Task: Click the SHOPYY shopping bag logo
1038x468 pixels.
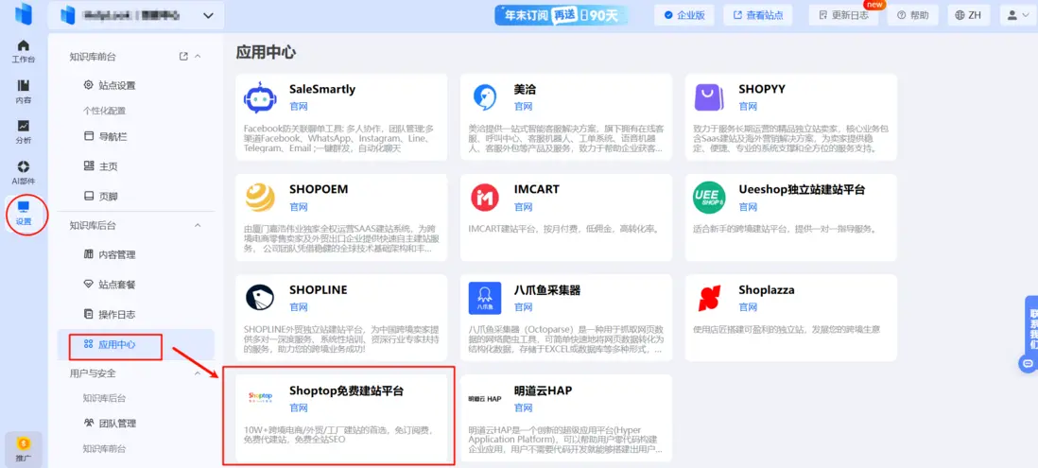Action: (709, 97)
